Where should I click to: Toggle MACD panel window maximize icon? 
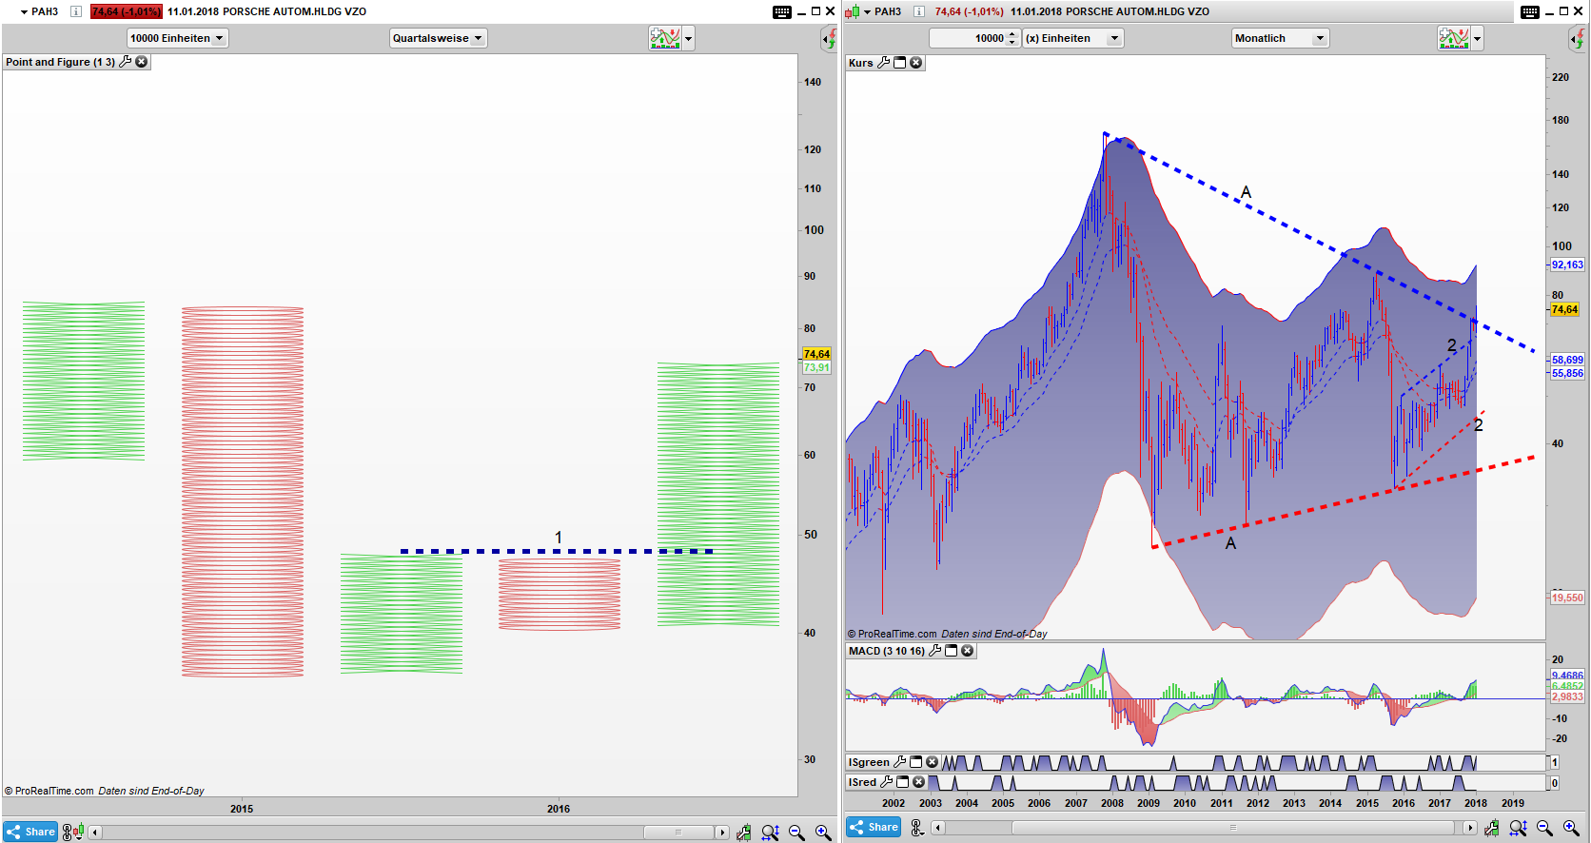pyautogui.click(x=951, y=651)
